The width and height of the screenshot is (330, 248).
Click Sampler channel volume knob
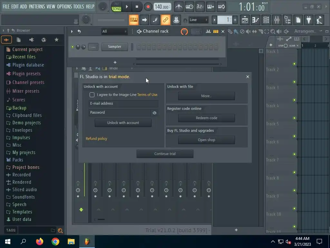coord(83,47)
